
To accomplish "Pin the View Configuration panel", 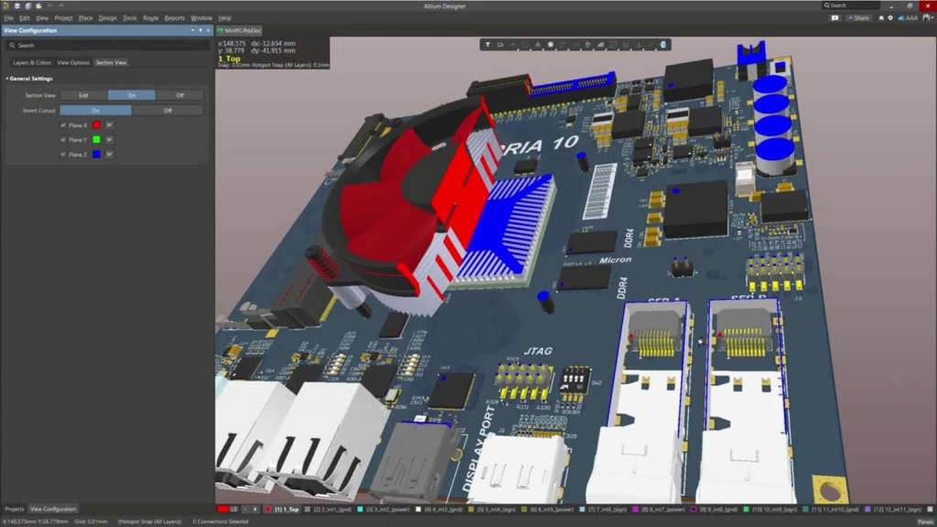I will click(x=200, y=30).
